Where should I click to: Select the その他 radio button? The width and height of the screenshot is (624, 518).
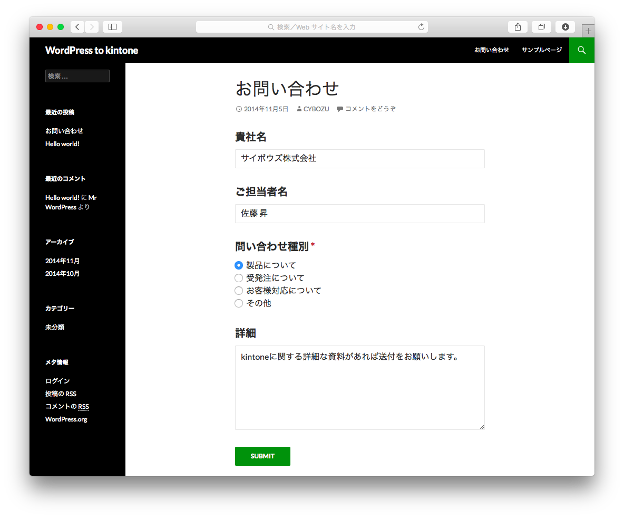[239, 304]
